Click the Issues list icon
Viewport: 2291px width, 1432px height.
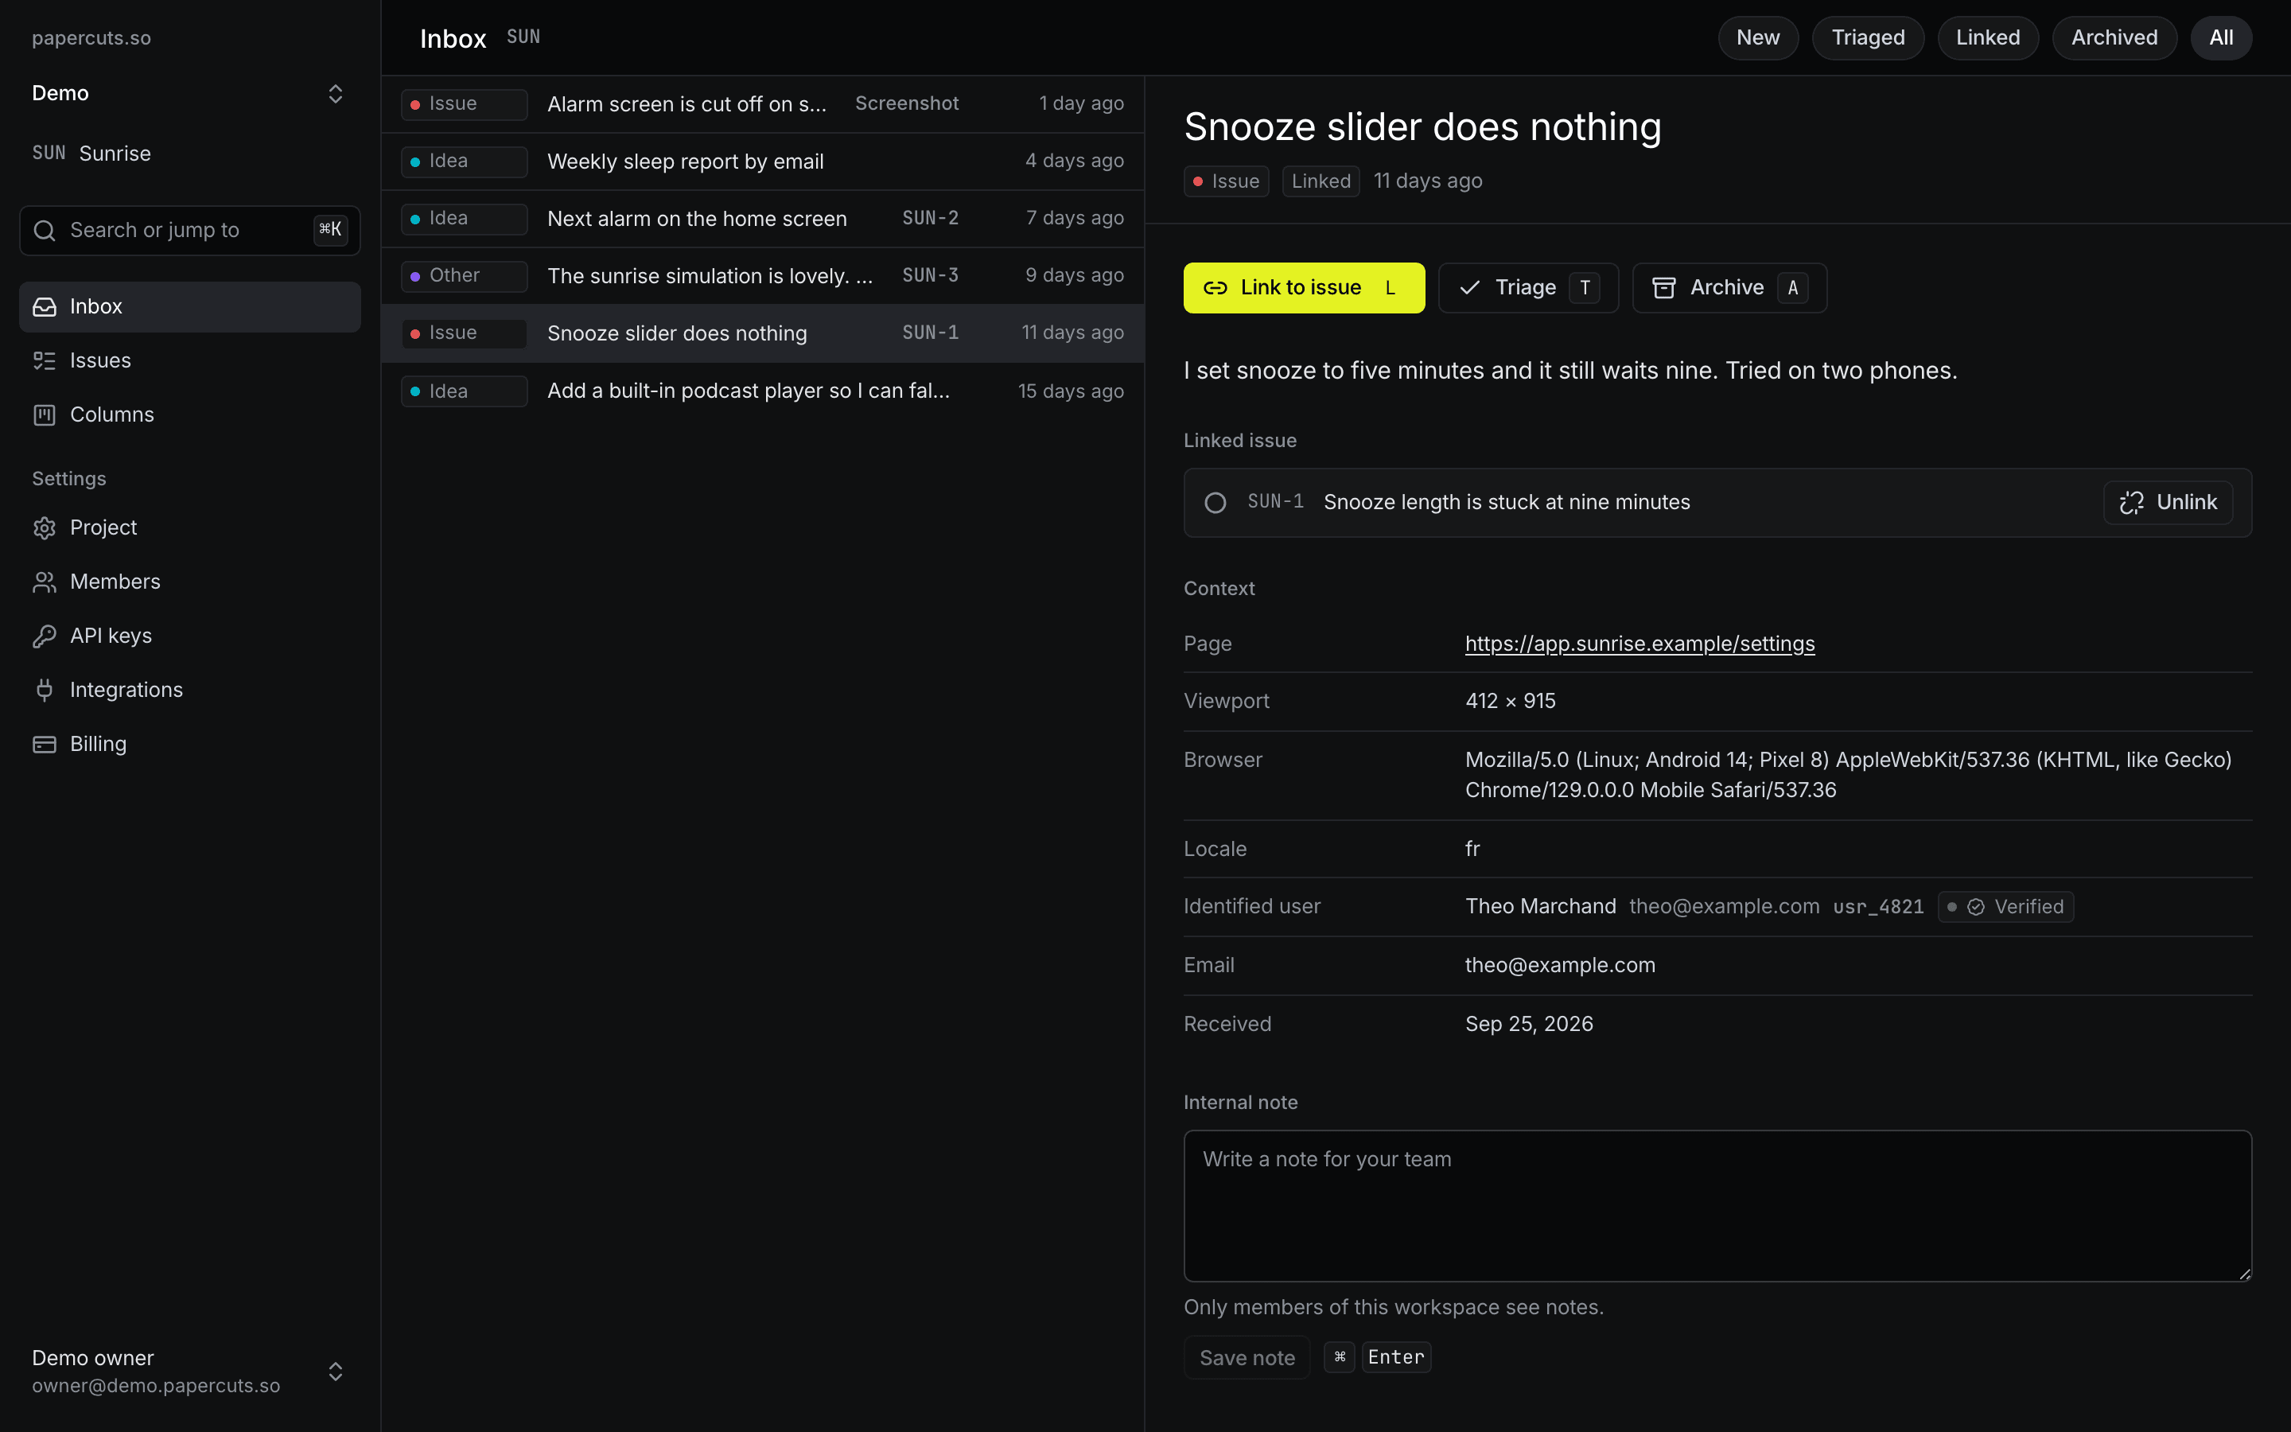(45, 361)
